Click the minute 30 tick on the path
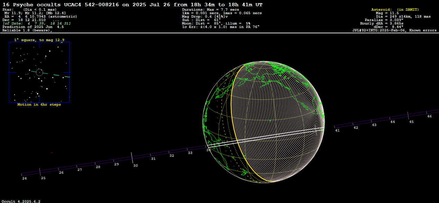This screenshot has width=439, height=203. click(x=132, y=158)
